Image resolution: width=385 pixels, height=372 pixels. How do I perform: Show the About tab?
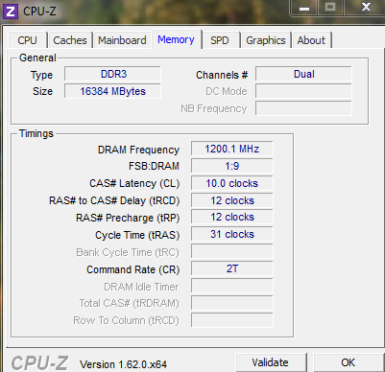point(311,40)
